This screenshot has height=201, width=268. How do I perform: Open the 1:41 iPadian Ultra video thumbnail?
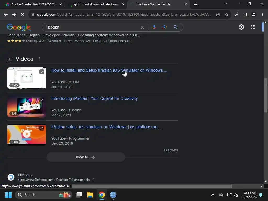click(x=27, y=106)
